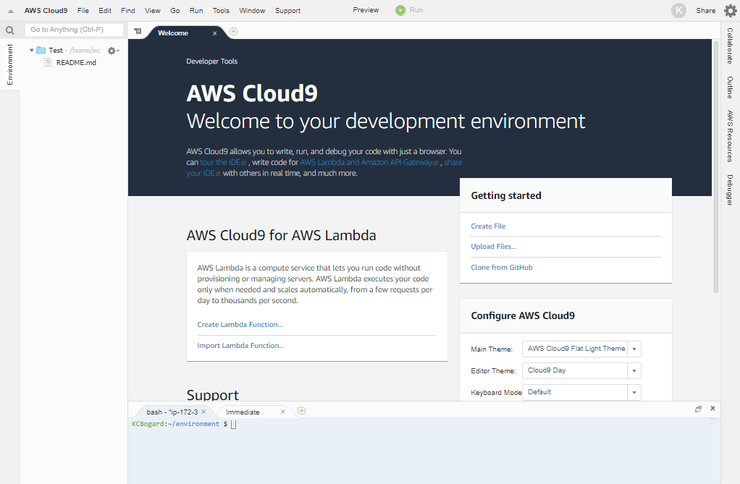Image resolution: width=740 pixels, height=484 pixels.
Task: Add a new terminal tab with plus icon
Action: [301, 411]
